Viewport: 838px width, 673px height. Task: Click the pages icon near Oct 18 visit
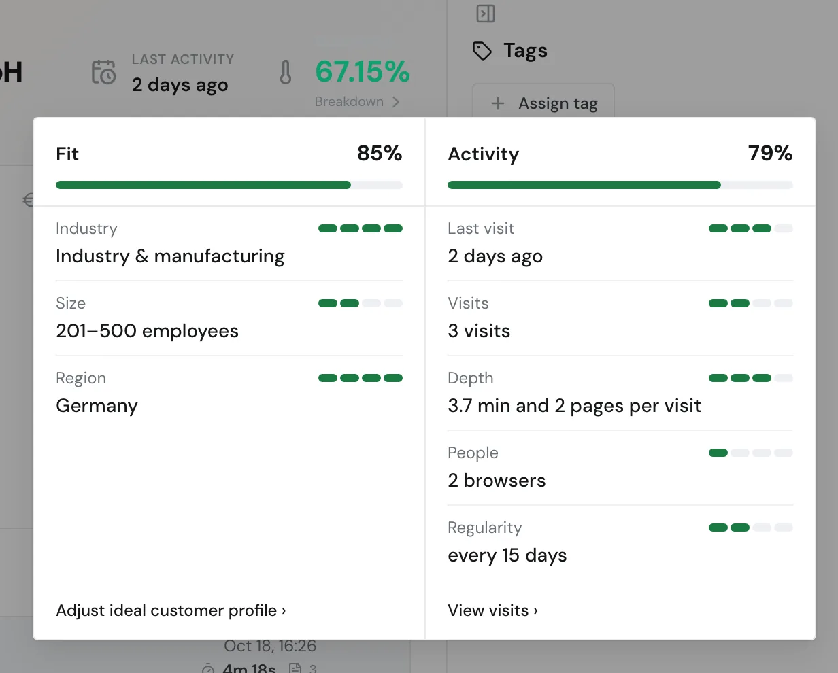pos(295,668)
